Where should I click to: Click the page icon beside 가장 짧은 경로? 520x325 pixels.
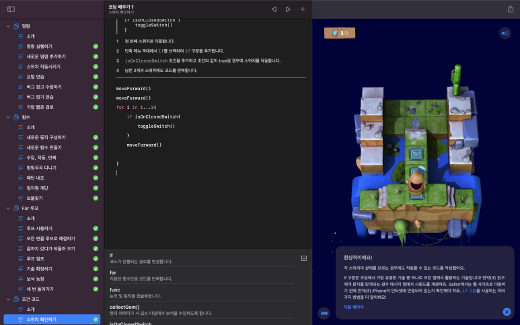tap(21, 107)
